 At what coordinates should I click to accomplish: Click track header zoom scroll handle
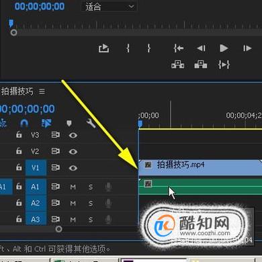(x=59, y=229)
